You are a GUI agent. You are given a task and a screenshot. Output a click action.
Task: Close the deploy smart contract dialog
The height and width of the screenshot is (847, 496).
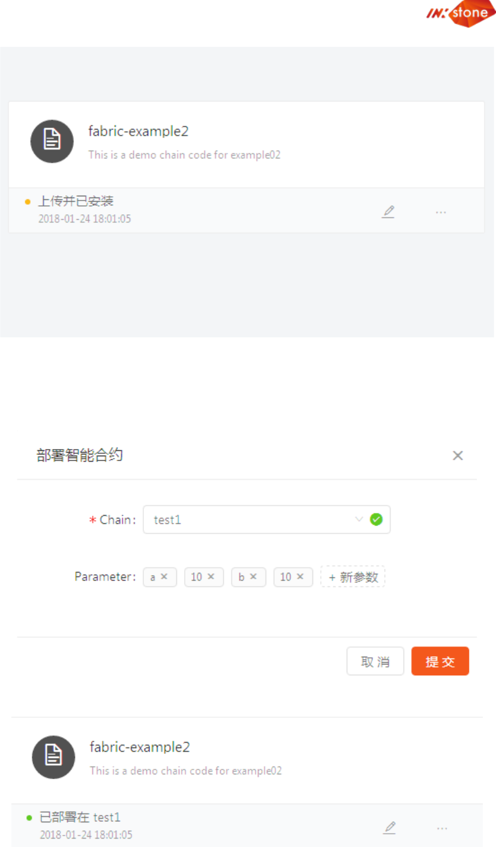[458, 456]
